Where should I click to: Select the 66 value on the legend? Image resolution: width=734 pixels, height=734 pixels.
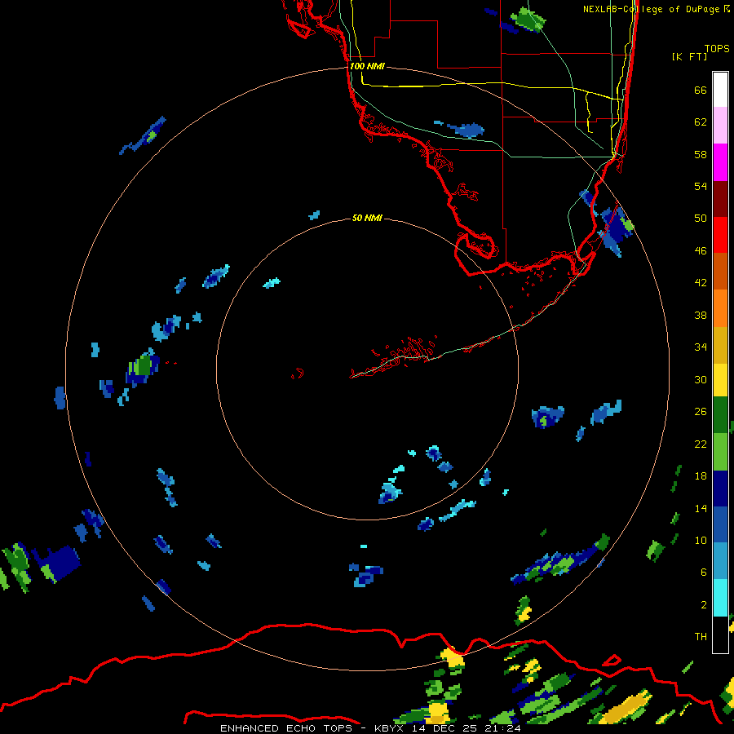point(701,90)
